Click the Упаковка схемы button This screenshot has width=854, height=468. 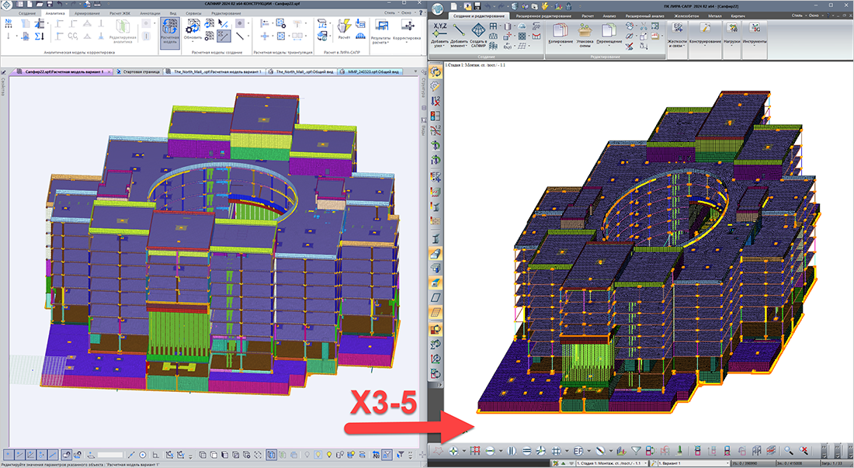click(585, 36)
